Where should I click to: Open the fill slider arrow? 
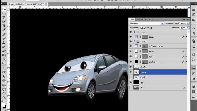click(188, 28)
